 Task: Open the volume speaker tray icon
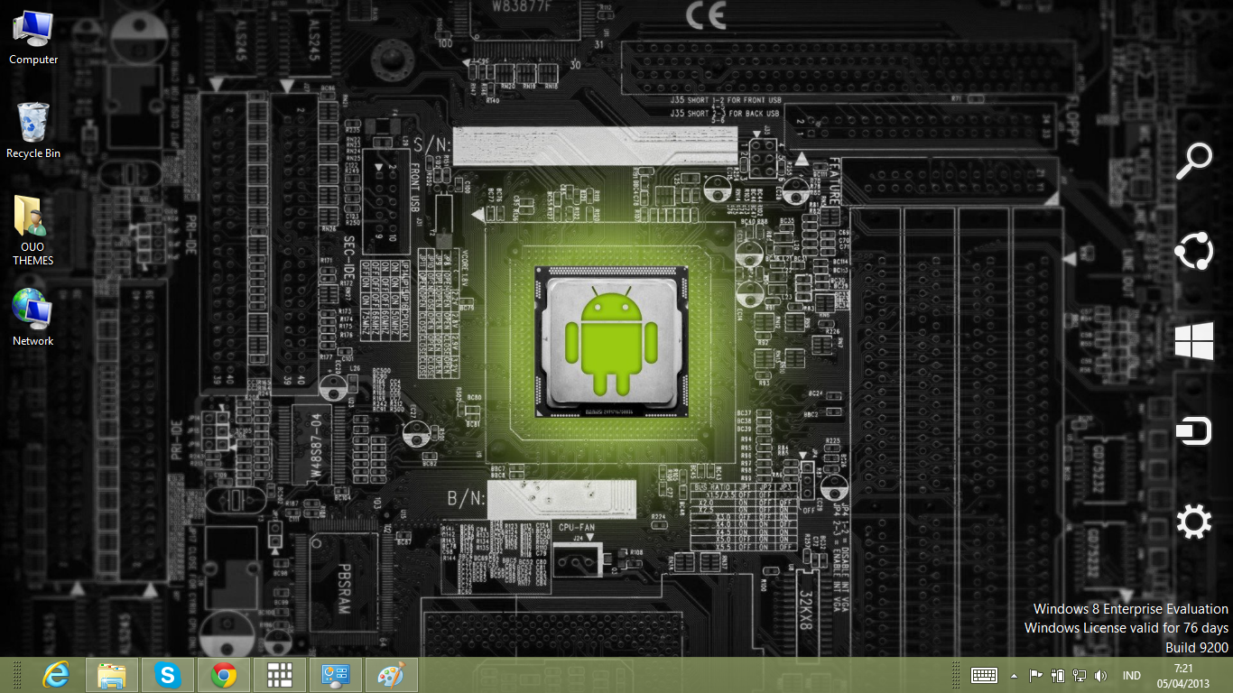click(x=1100, y=675)
